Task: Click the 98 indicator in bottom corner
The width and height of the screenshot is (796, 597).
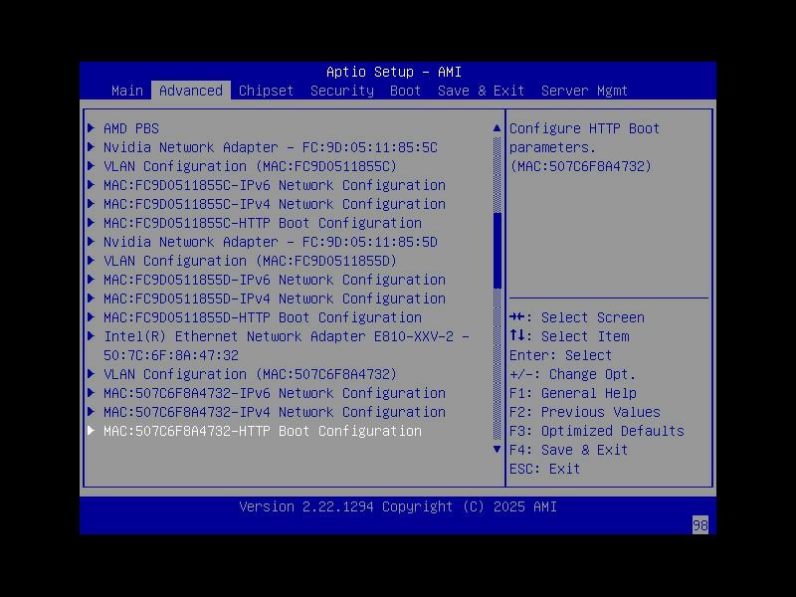Action: tap(700, 525)
